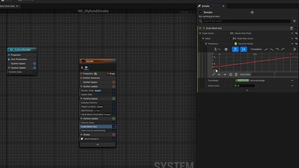Disable the Shape Location module
The height and width of the screenshot is (168, 299).
coord(114,107)
